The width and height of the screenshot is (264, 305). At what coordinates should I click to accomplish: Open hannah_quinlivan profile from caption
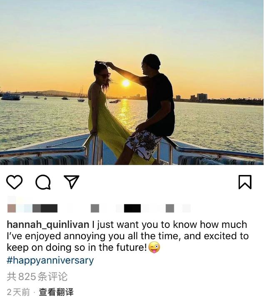click(48, 225)
